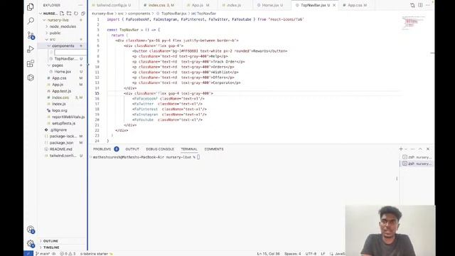The height and width of the screenshot is (256, 455).
Task: Switch to App.css editor tab
Action: [x=357, y=5]
